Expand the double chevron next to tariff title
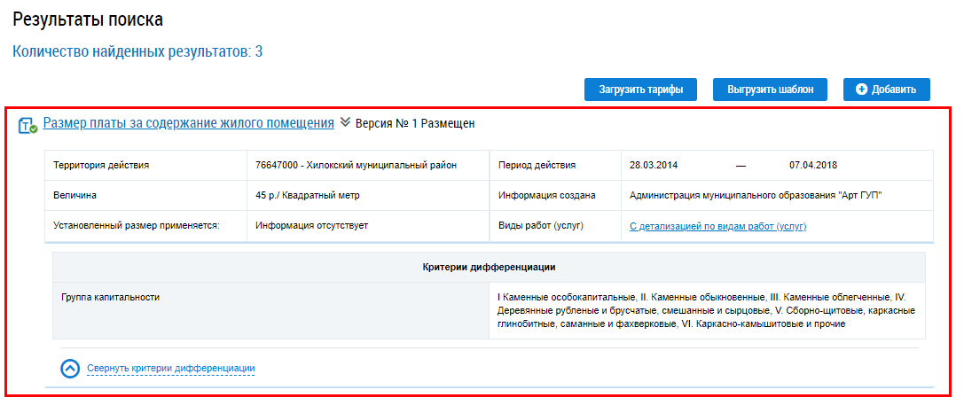 pos(345,123)
